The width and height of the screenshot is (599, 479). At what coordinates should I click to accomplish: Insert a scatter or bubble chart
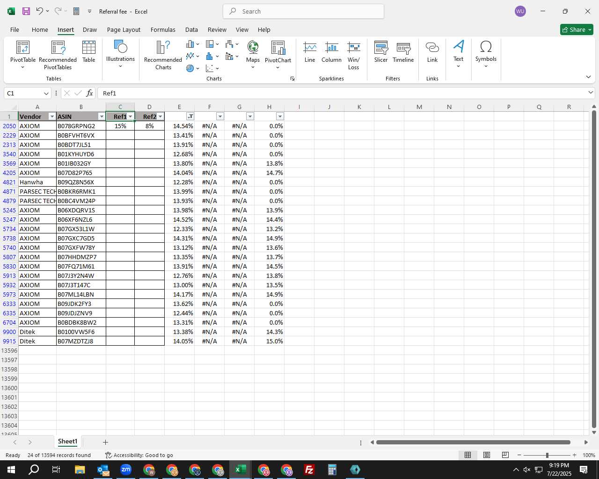212,68
